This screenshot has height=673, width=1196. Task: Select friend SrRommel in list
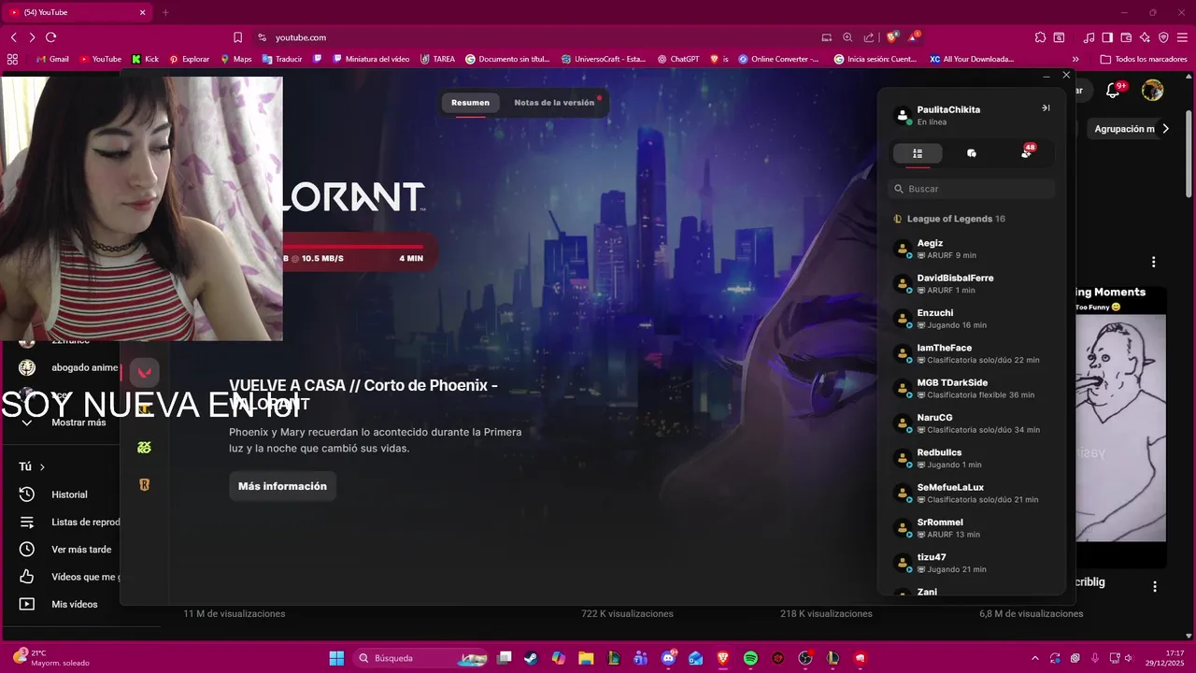click(972, 528)
